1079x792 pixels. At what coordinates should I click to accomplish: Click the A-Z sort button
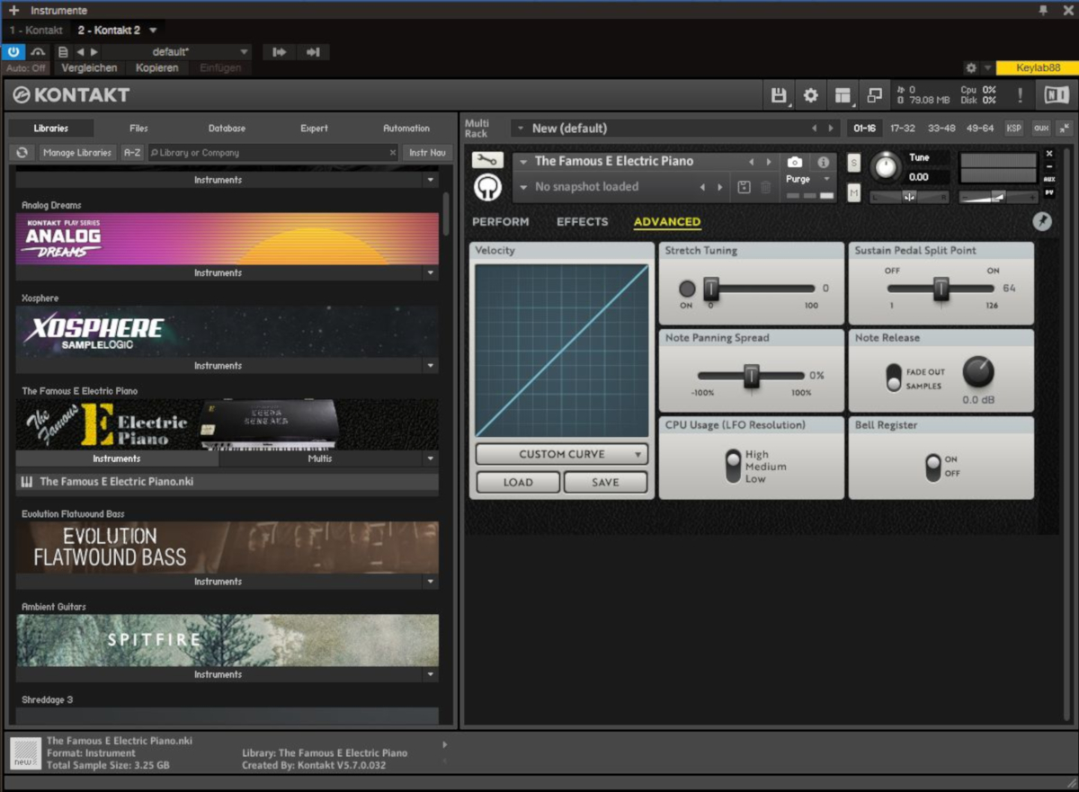coord(132,153)
